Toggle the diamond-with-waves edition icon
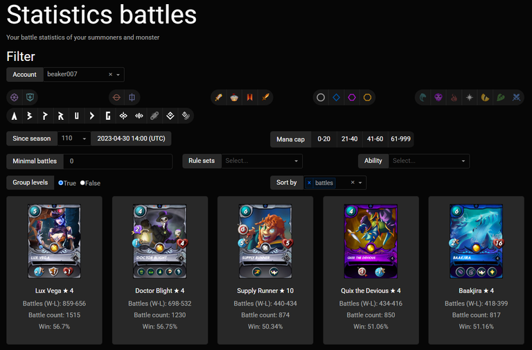 point(139,116)
